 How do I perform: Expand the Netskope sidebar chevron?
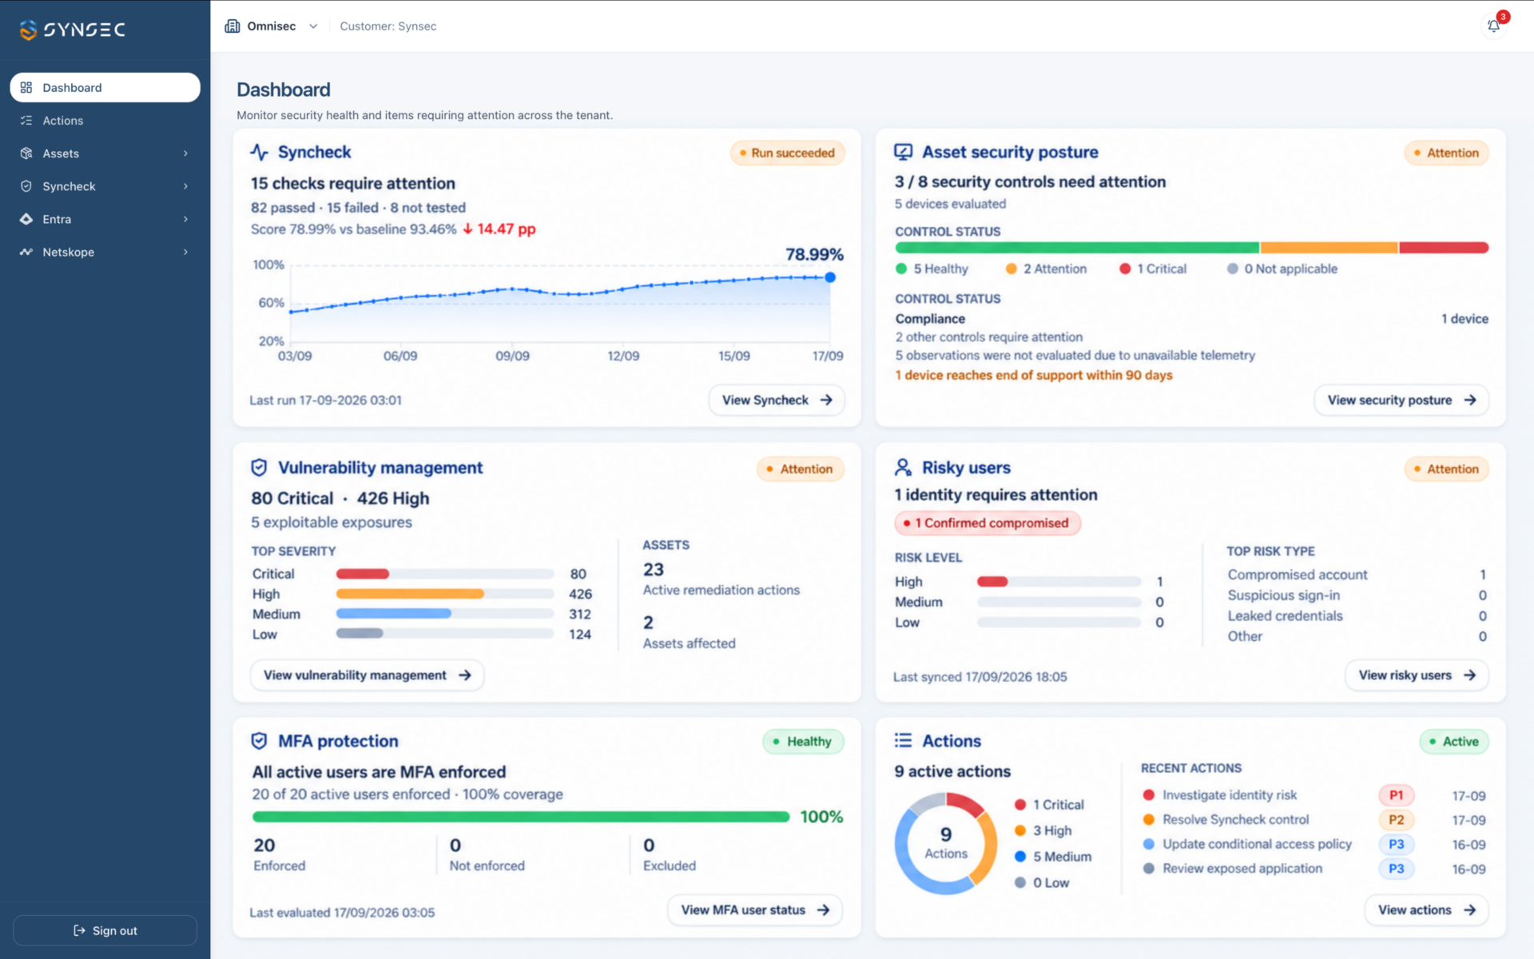coord(185,252)
